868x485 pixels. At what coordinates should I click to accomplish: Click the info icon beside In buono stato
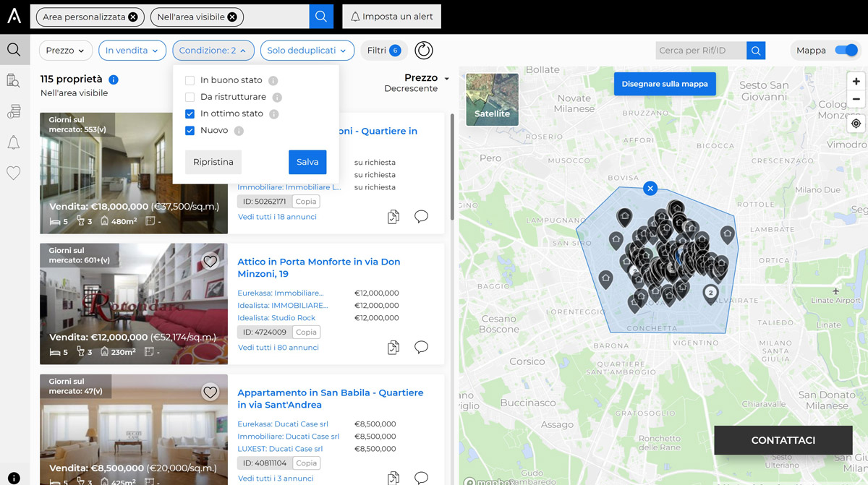[x=273, y=81]
